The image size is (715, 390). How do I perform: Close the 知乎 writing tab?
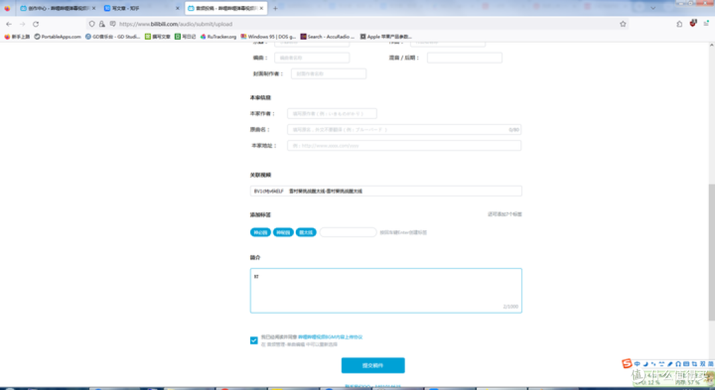[177, 8]
